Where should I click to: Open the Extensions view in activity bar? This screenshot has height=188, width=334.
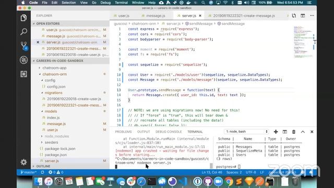pos(23,74)
